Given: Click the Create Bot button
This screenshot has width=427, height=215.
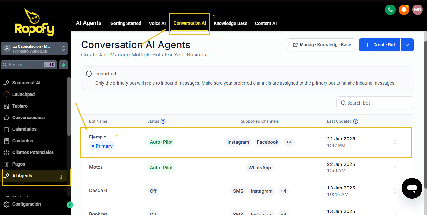Looking at the screenshot, I should click(380, 45).
